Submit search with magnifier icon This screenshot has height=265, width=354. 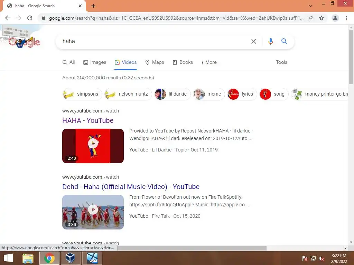284,41
